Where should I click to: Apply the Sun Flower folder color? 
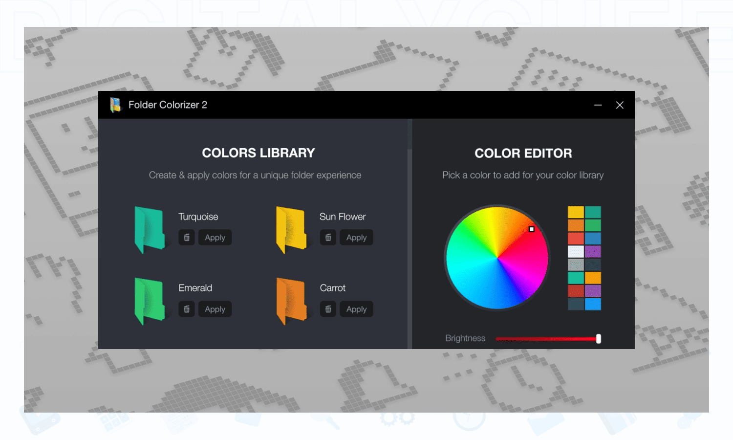(357, 238)
